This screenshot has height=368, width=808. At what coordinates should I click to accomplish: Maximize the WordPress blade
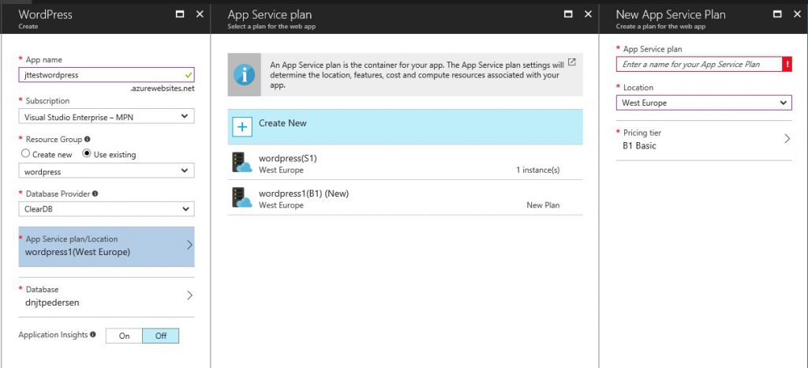(180, 14)
